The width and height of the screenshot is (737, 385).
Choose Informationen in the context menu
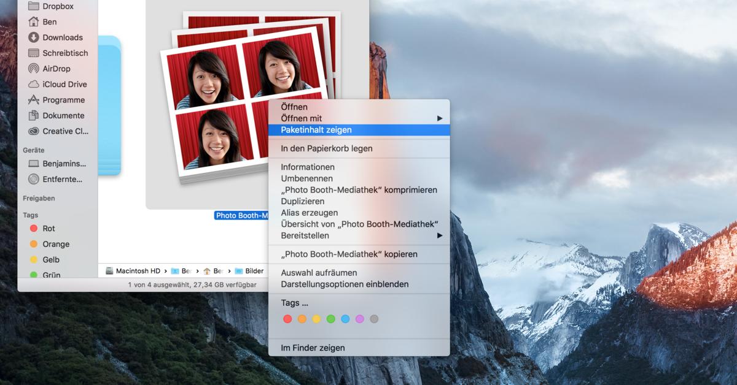(x=359, y=167)
